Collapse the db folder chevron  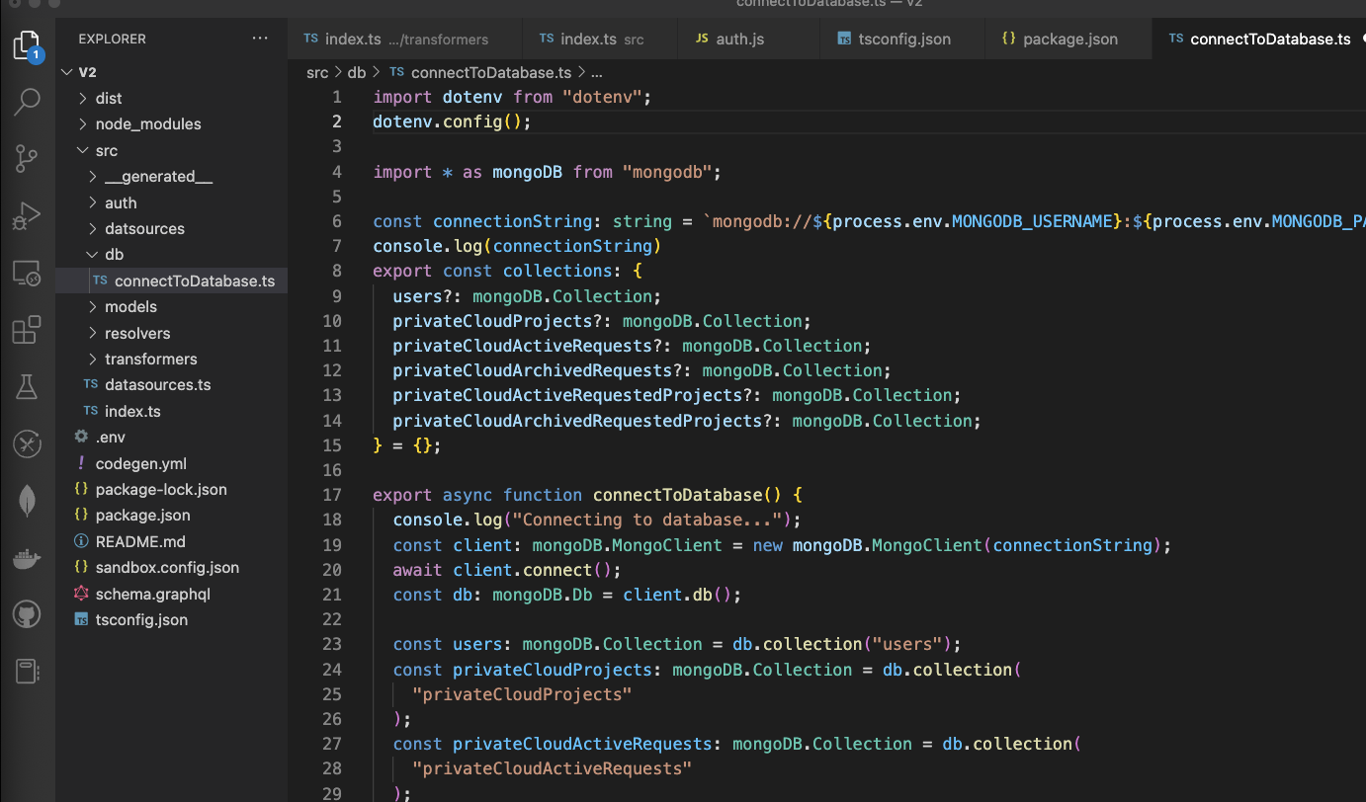click(93, 255)
